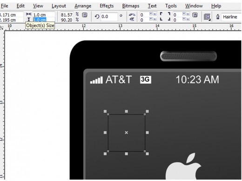This screenshot has height=181, width=242.
Task: Click the object width icon
Action: pos(28,14)
